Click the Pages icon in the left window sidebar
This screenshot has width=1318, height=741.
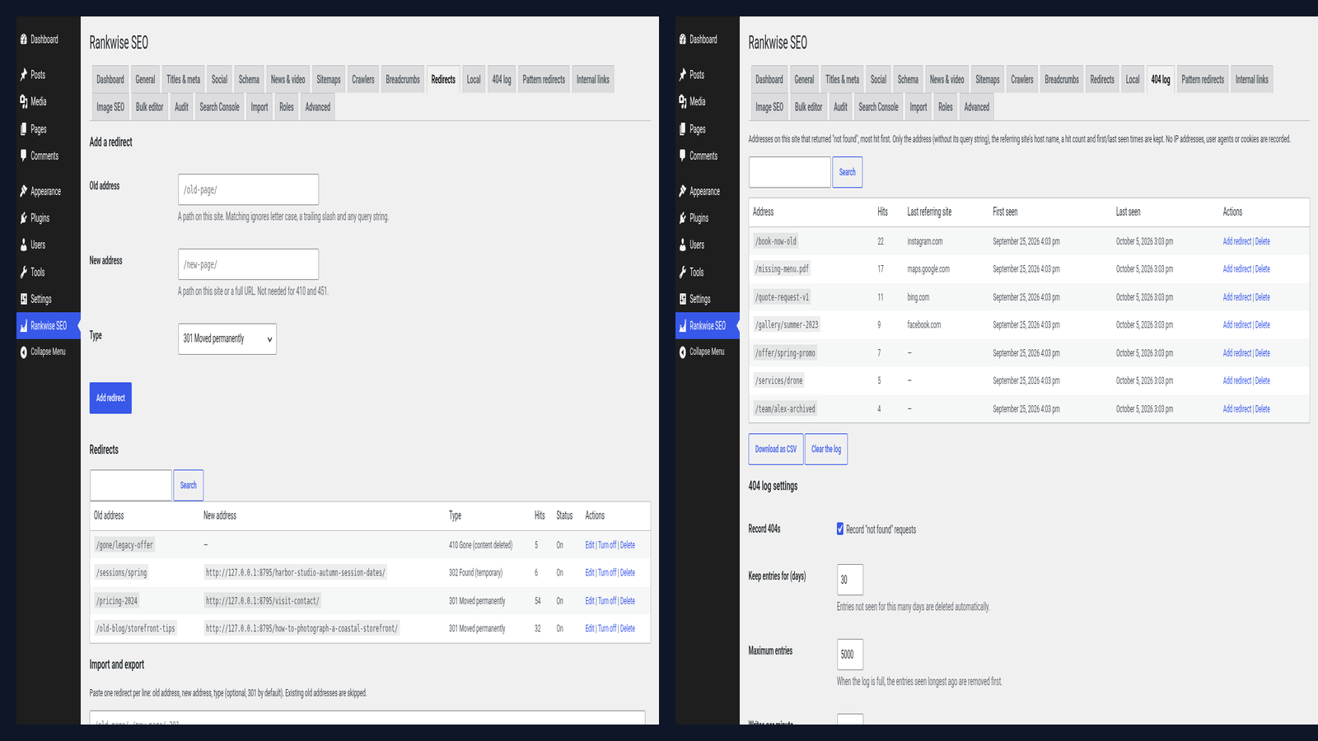pyautogui.click(x=24, y=129)
